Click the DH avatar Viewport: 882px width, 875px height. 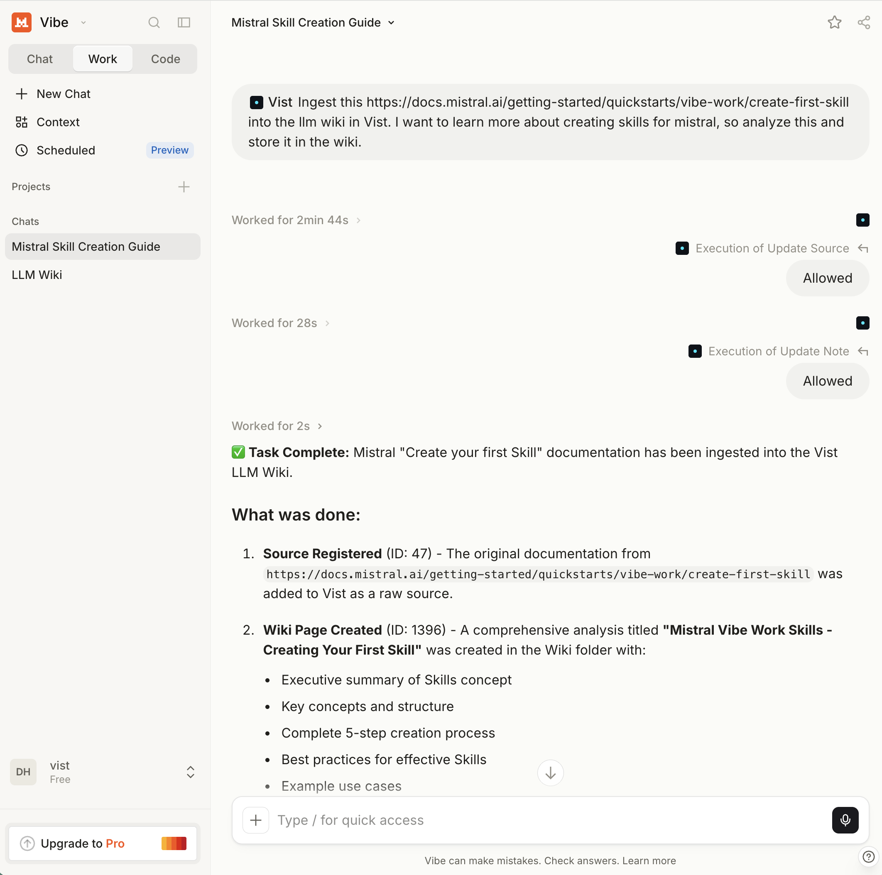pos(23,772)
